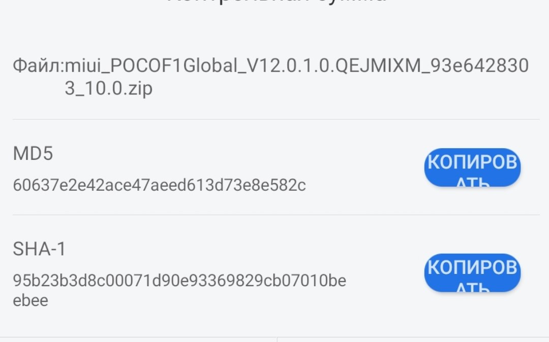This screenshot has height=342, width=549.
Task: Click the vertical divider between bottom buttons
Action: [277, 340]
